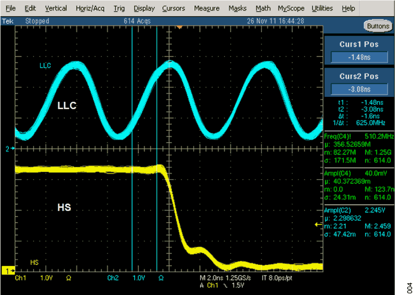Select the channel 1 ground reference marker
This screenshot has width=415, height=295.
(10, 269)
